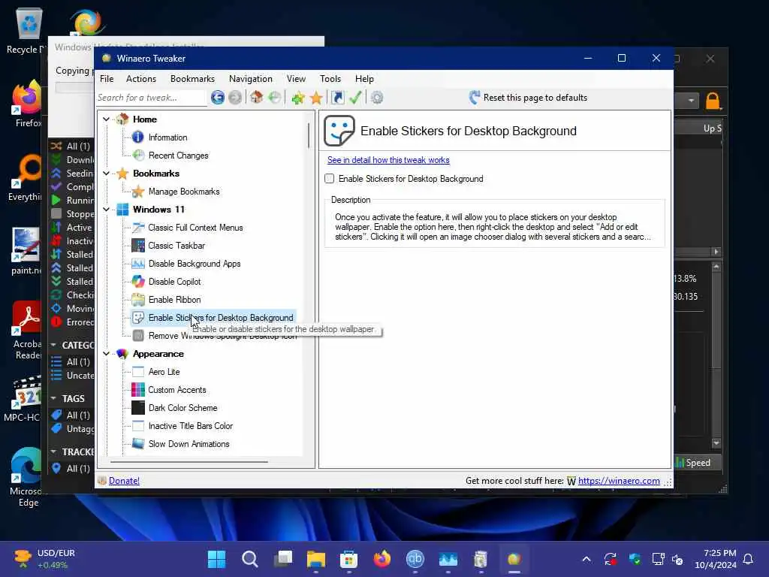Click the Windows Start button
This screenshot has width=769, height=577.
[x=216, y=559]
